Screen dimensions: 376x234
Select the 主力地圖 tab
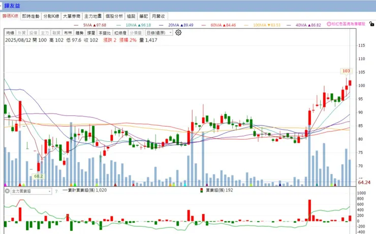coord(93,16)
